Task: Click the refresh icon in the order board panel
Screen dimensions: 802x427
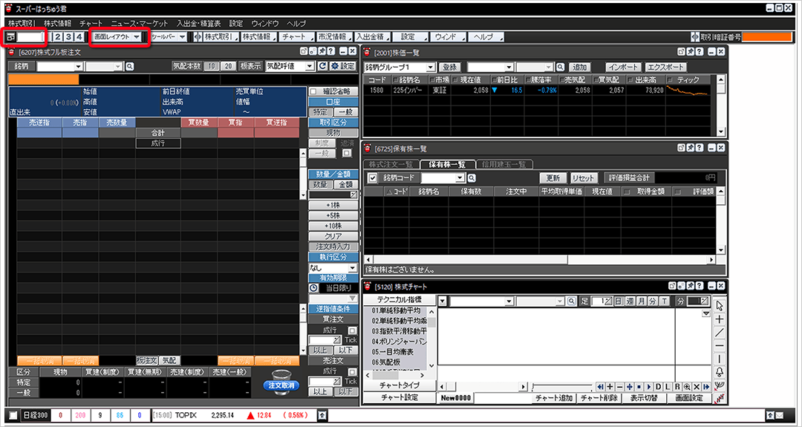Action: click(322, 66)
